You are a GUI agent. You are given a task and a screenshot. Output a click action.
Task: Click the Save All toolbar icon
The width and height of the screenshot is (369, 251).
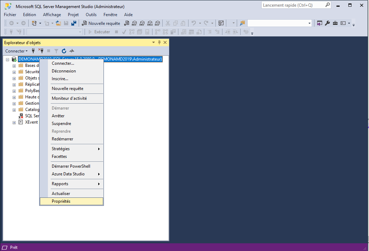[74, 23]
